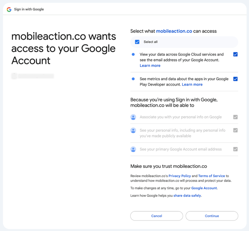The width and height of the screenshot is (249, 231).
Task: Click heading 'mobileaction.co wants access to your Google Account'
Action: 63,48
